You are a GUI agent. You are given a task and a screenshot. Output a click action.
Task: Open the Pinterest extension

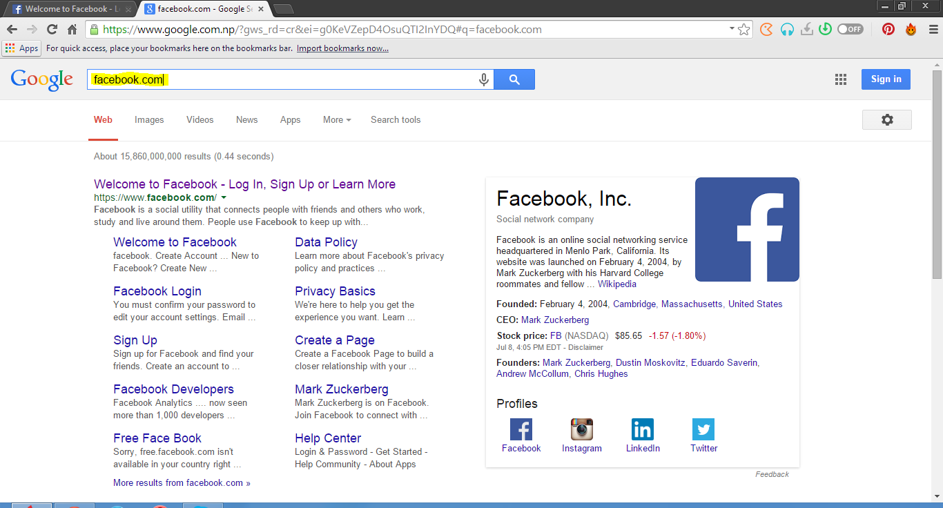[888, 29]
